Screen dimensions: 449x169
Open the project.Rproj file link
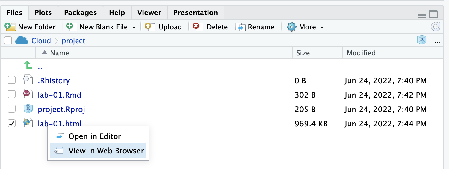click(x=61, y=109)
